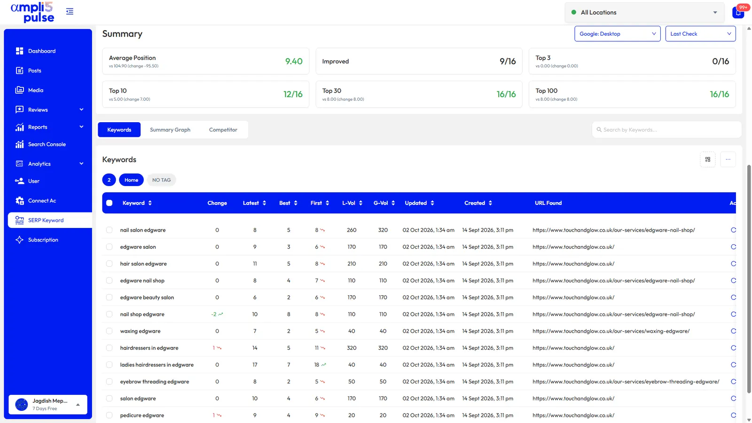Viewport: 752px width, 423px height.
Task: Check the edgware nail shop checkbox
Action: [x=109, y=281]
